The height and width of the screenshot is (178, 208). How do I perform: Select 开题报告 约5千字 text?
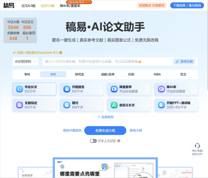78,89
